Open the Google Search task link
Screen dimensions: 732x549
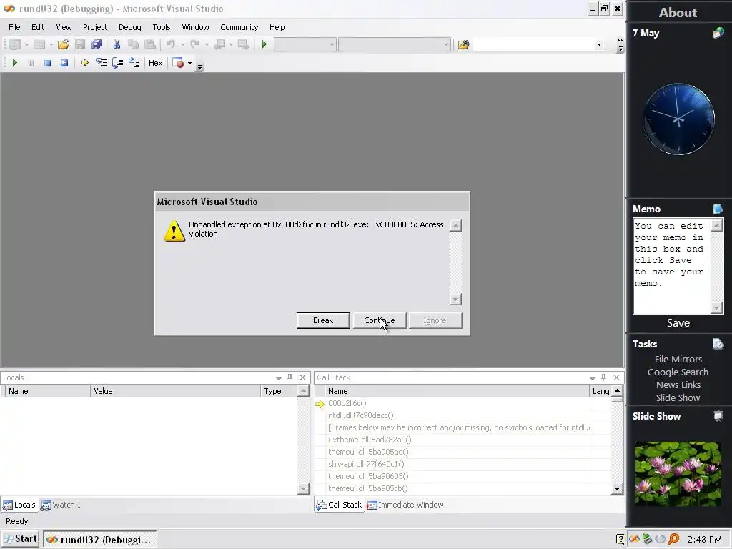coord(678,372)
